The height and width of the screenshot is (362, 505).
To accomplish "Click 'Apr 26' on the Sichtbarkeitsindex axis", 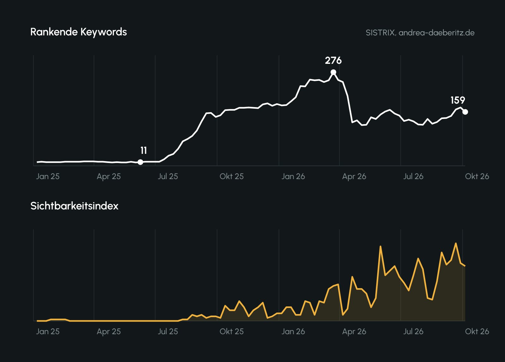I will click(x=354, y=331).
